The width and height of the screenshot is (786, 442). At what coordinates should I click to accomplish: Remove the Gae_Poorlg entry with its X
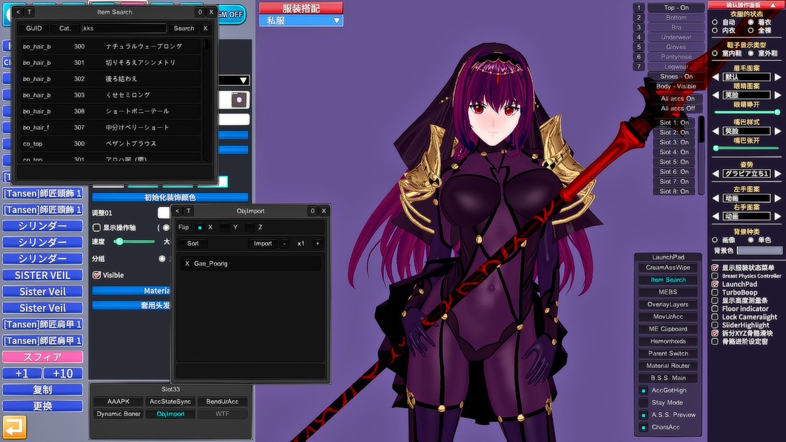pos(187,263)
